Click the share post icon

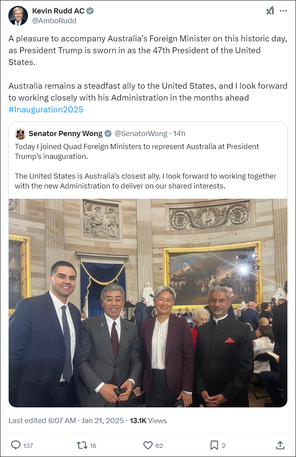coord(280,445)
